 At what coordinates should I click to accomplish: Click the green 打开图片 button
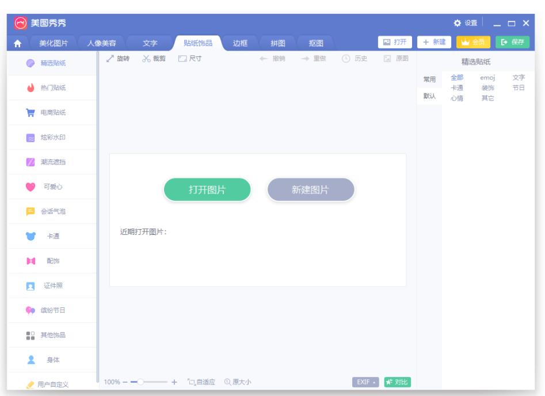click(207, 191)
